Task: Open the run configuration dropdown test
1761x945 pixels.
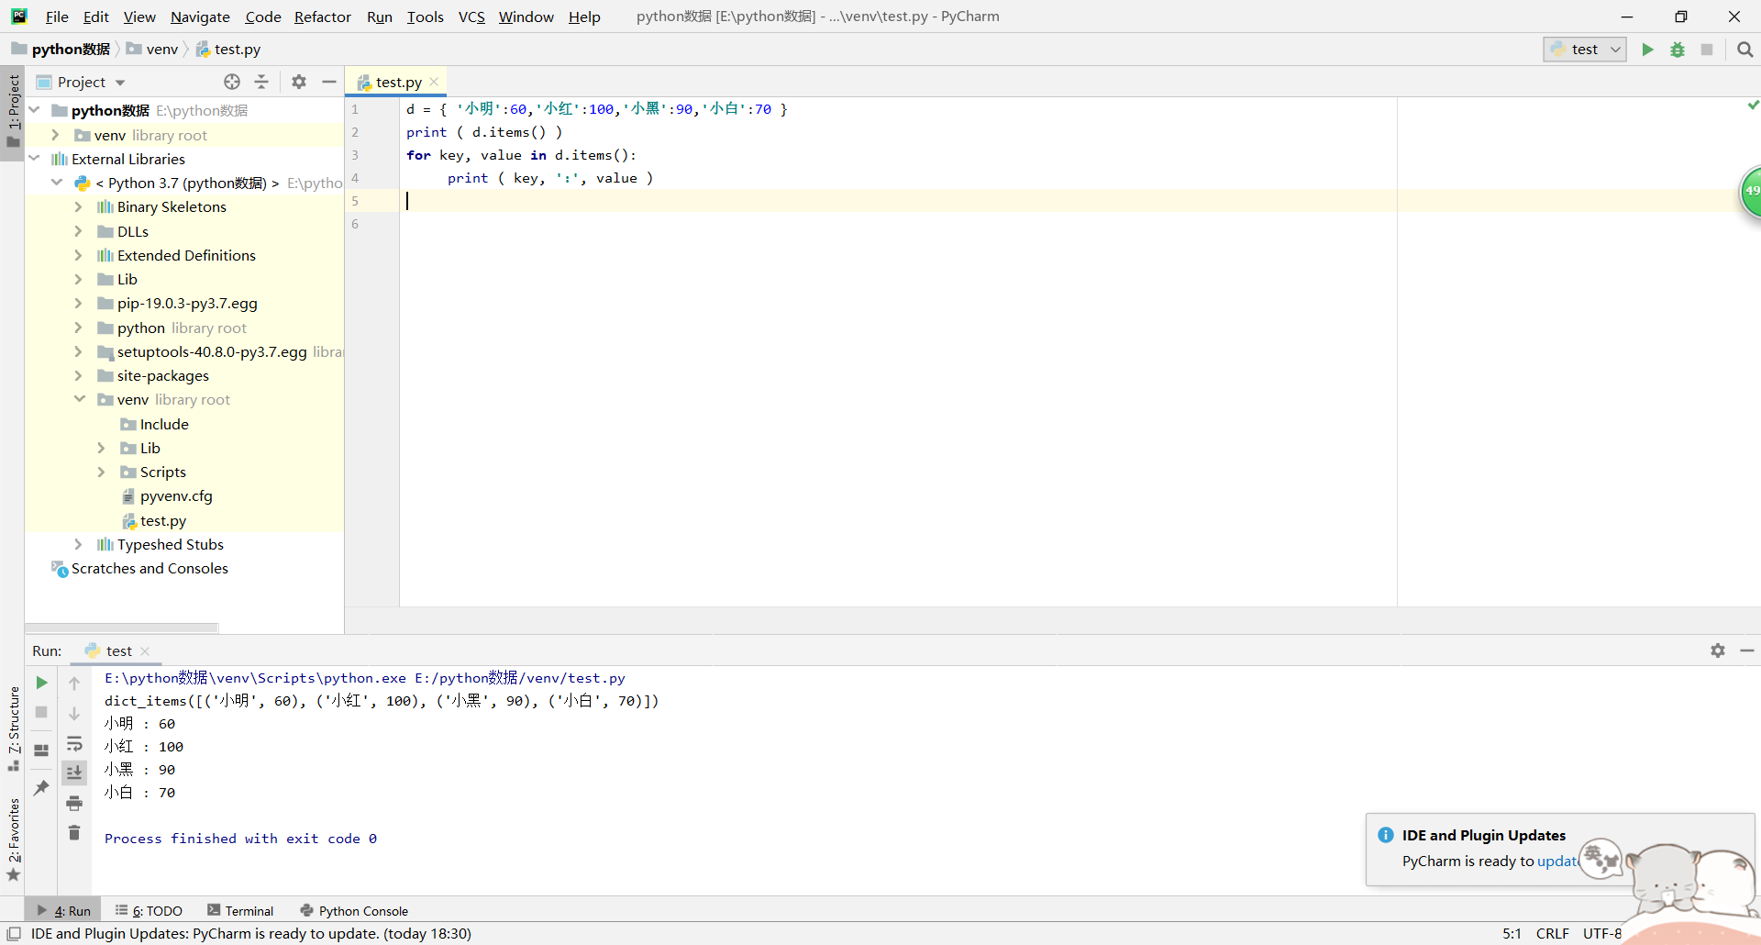Action: [1585, 50]
